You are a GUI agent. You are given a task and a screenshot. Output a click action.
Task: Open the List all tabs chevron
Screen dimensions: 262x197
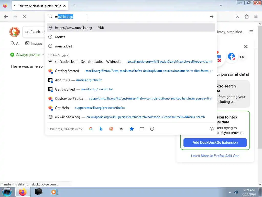coord(221,6)
